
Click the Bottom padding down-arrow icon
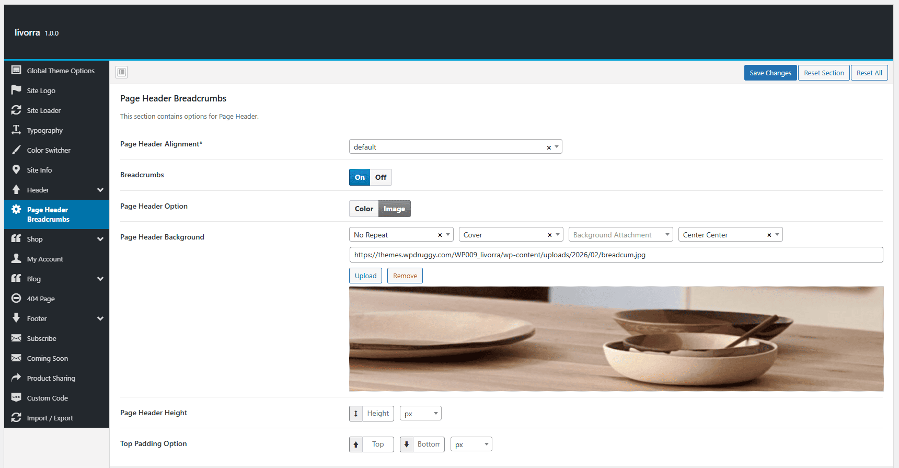407,444
